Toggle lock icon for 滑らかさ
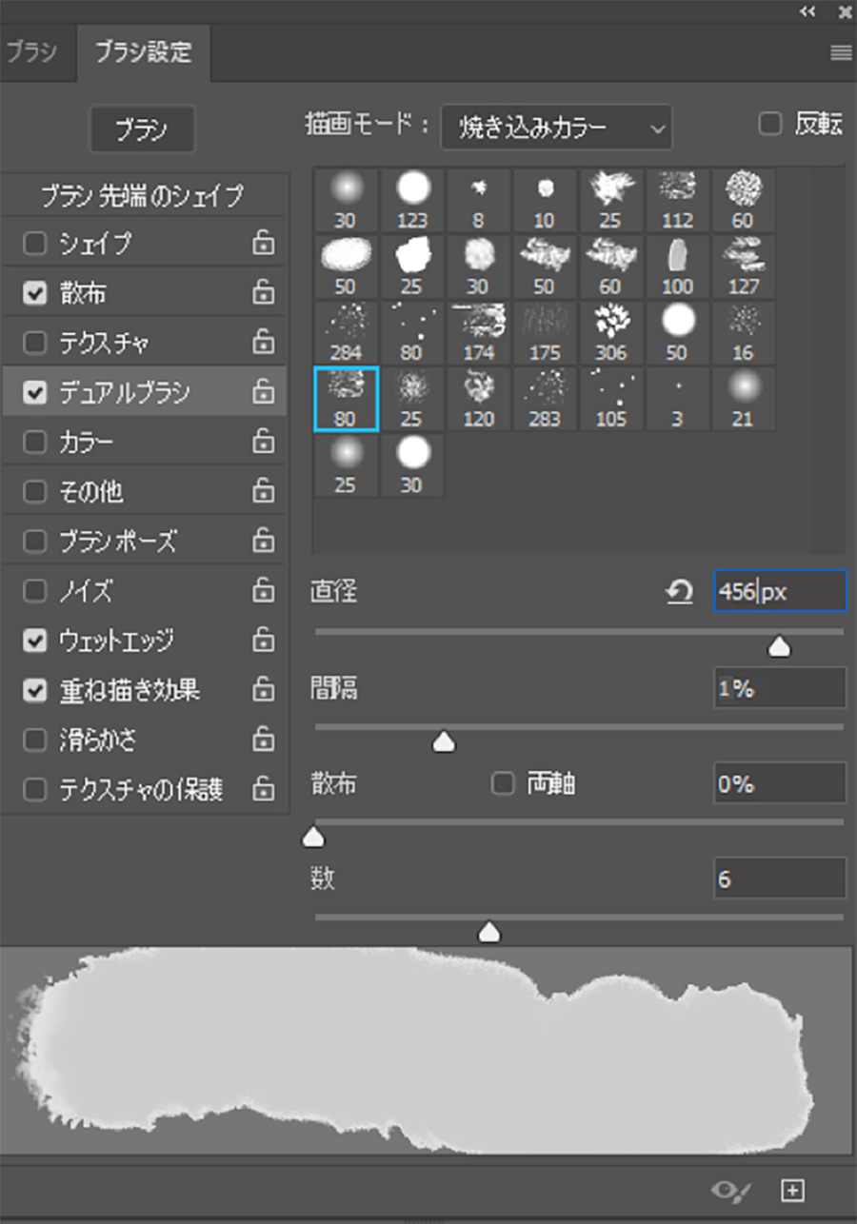 263,740
